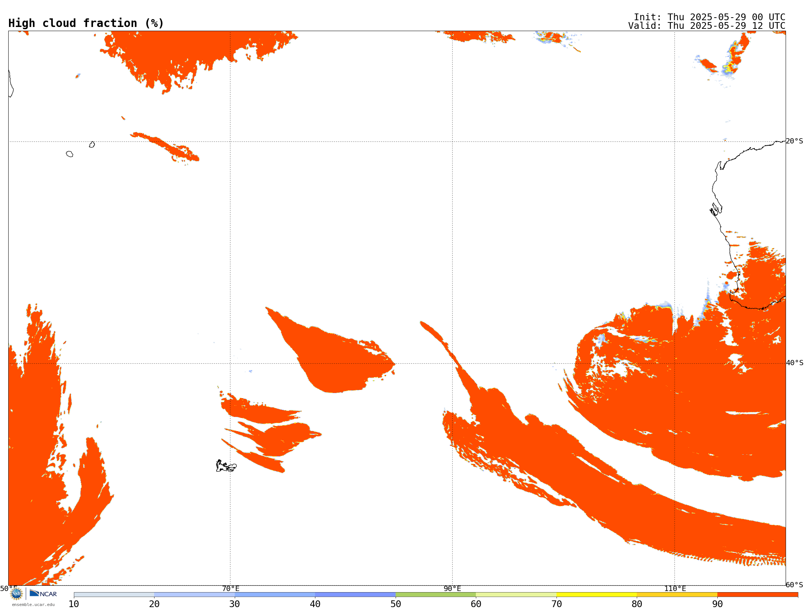Click the 70–80 bright yellow colorbar segment

tap(597, 595)
